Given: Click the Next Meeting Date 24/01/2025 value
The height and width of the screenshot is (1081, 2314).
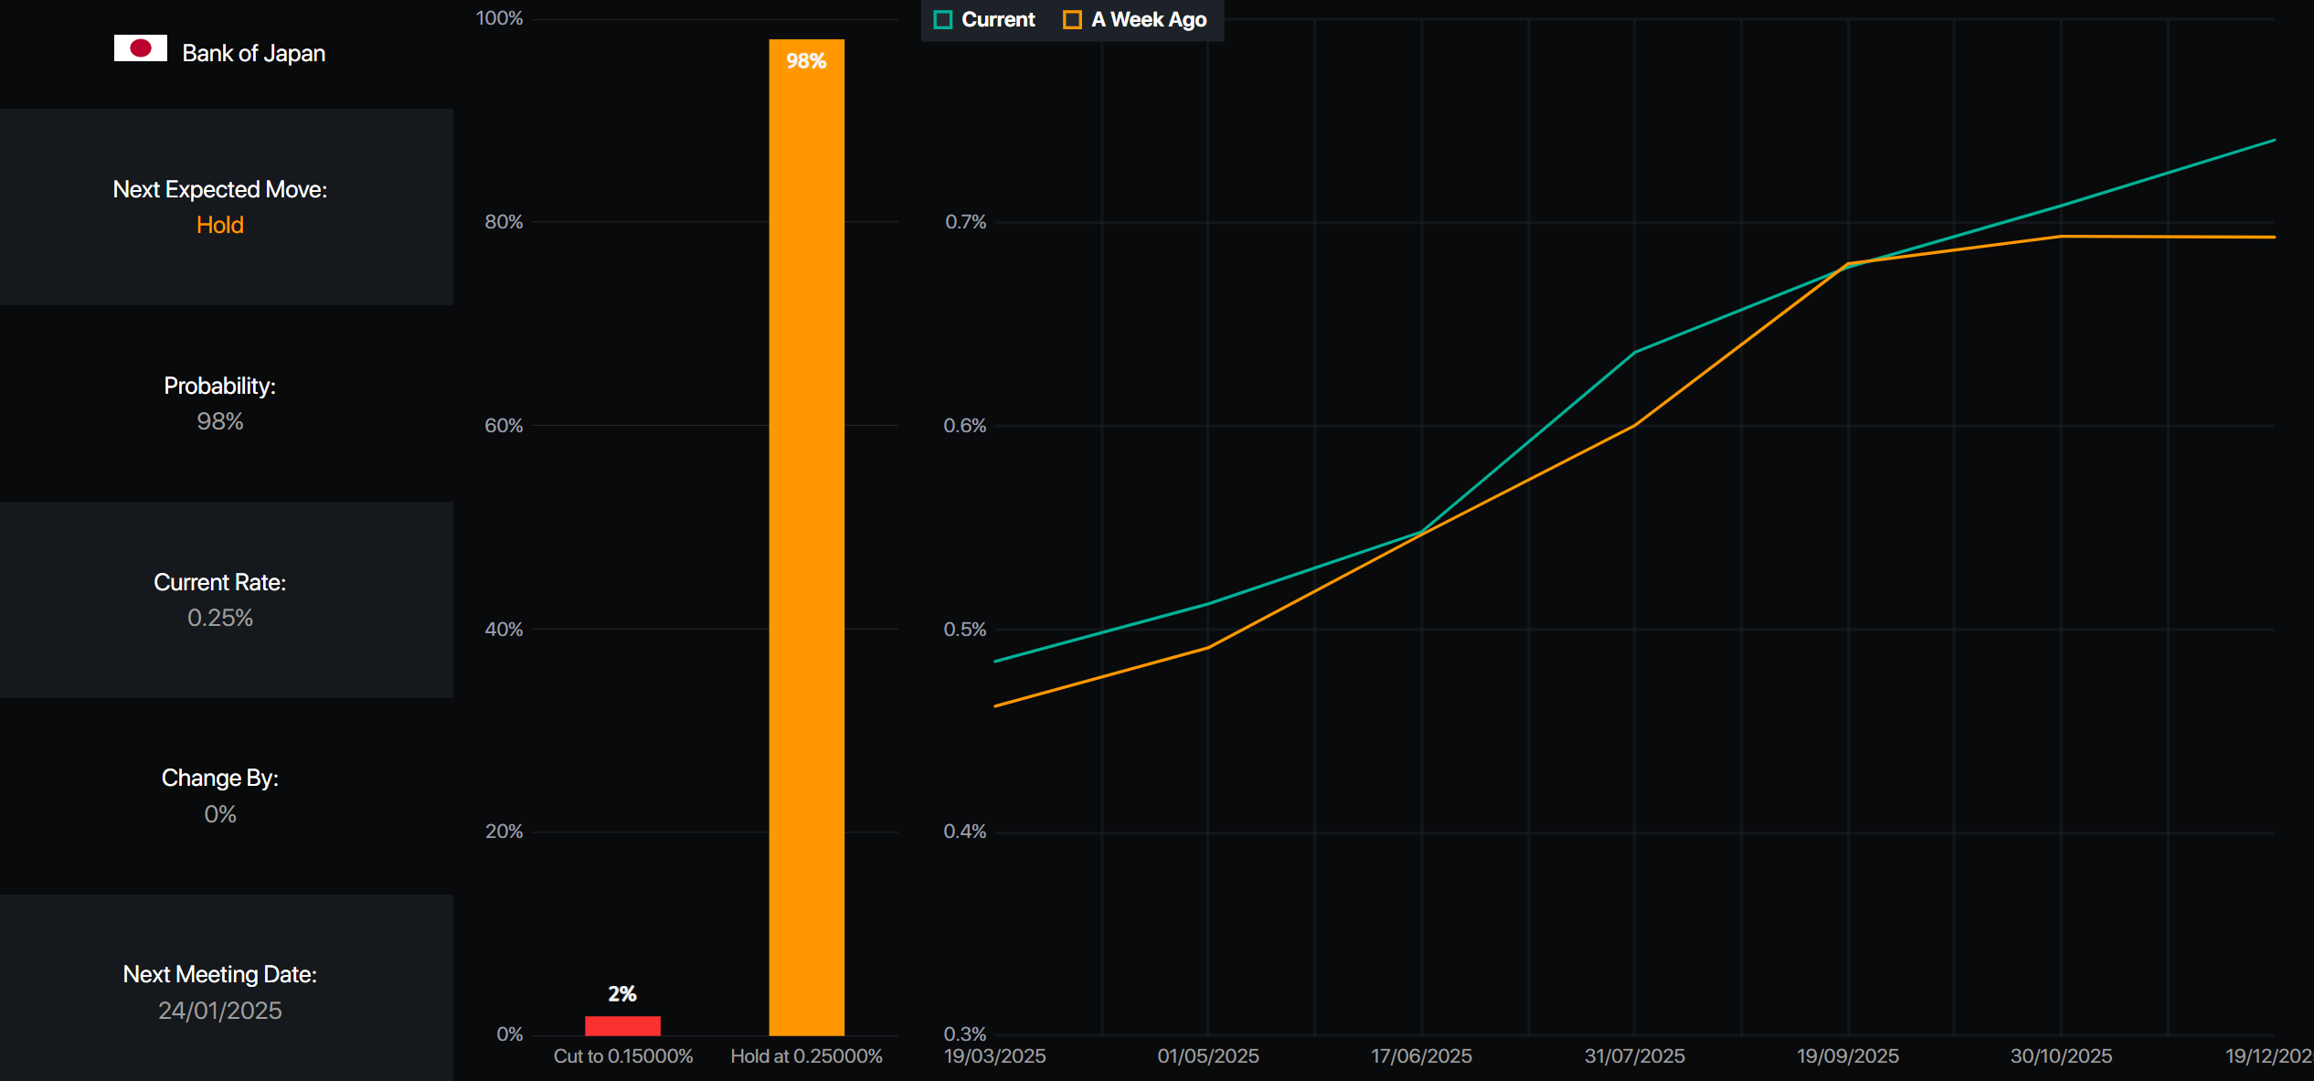Looking at the screenshot, I should point(219,1011).
